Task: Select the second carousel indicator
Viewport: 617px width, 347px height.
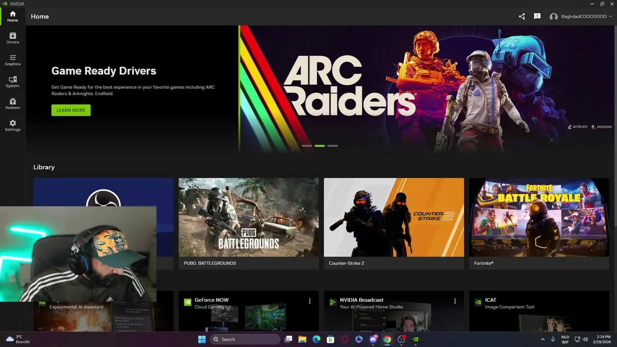Action: click(x=320, y=146)
